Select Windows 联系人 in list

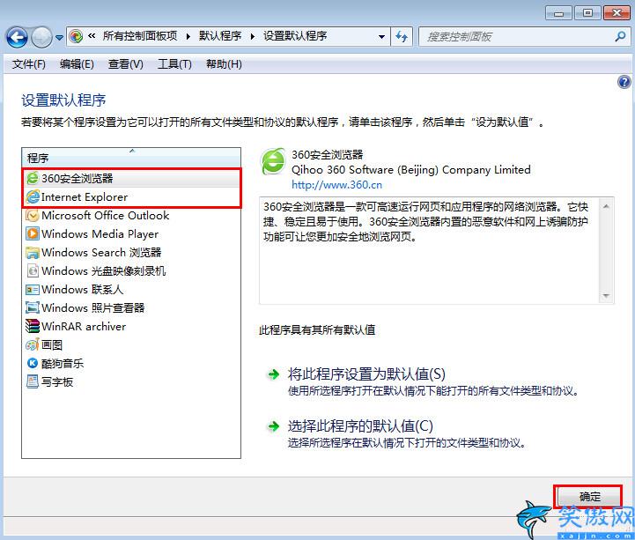coord(131,289)
